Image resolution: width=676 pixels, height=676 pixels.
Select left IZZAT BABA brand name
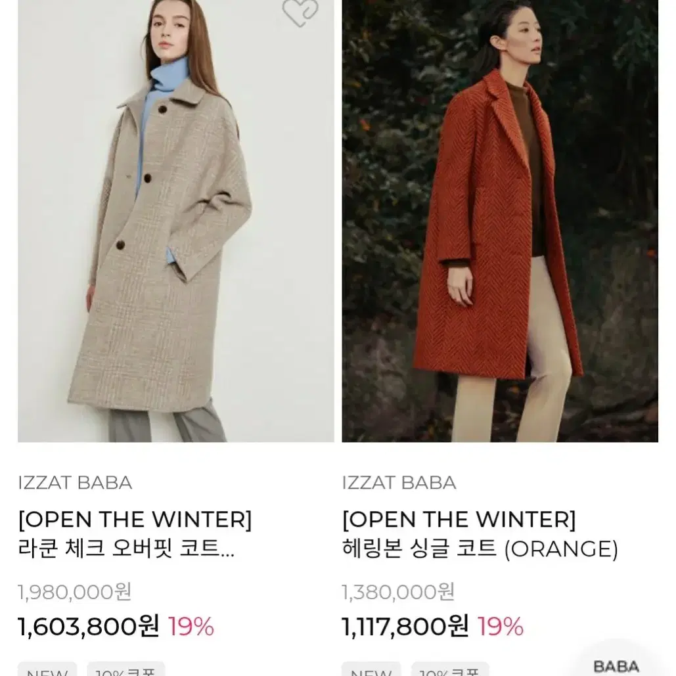pos(75,483)
